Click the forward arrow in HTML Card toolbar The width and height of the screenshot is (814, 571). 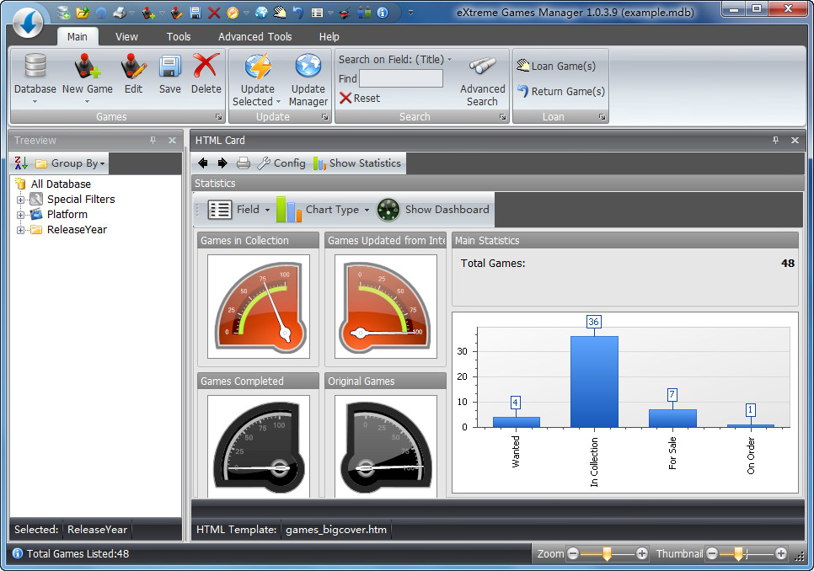click(x=222, y=163)
